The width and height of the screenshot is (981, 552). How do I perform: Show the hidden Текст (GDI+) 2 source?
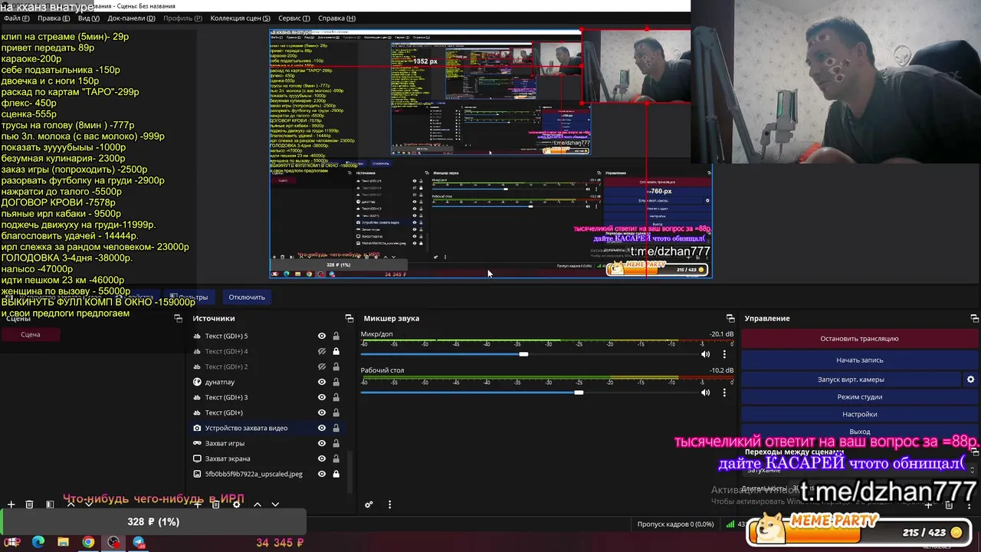[322, 366]
